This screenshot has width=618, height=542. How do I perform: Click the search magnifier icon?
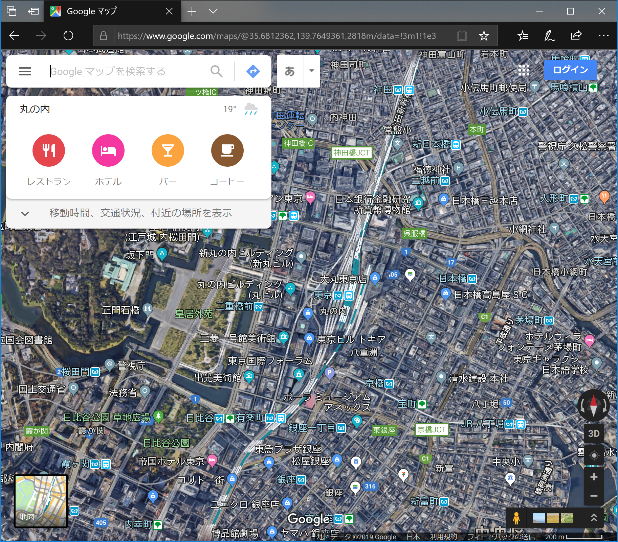(216, 71)
